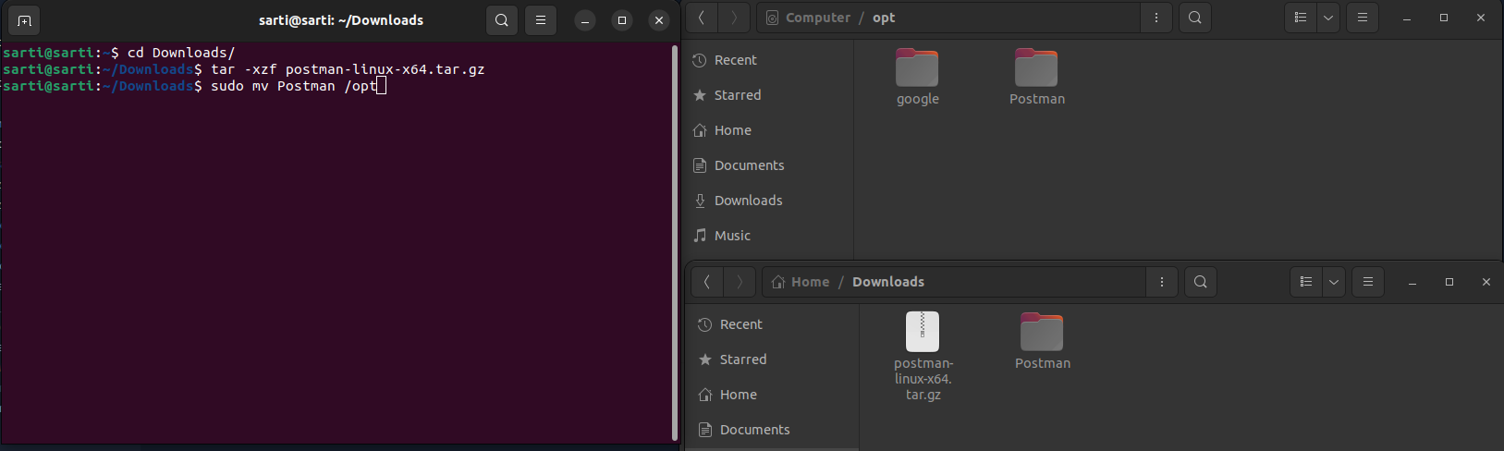Expand view options dropdown in Downloads window
The image size is (1504, 451).
tap(1334, 282)
